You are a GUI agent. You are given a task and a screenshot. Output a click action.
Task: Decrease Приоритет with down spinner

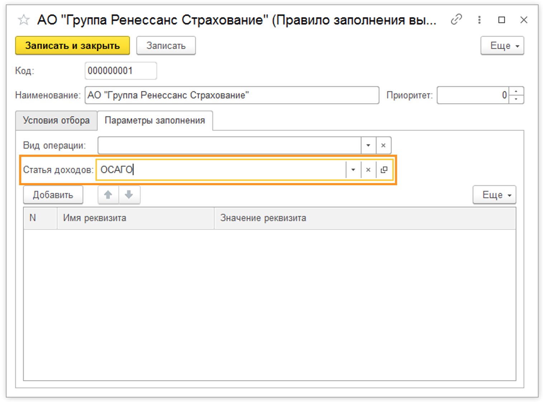click(516, 99)
